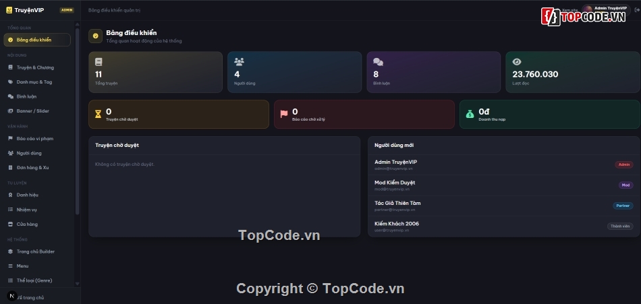This screenshot has height=304, width=641.
Task: Click the email partner@truyenvip.vn
Action: click(x=395, y=210)
